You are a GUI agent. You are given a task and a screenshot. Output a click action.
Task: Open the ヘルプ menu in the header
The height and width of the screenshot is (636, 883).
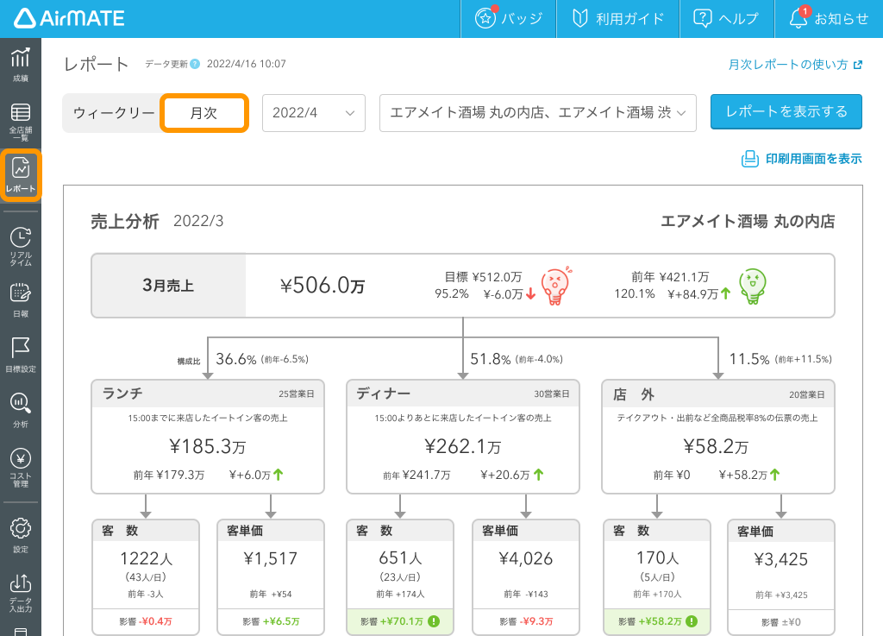[x=727, y=18]
